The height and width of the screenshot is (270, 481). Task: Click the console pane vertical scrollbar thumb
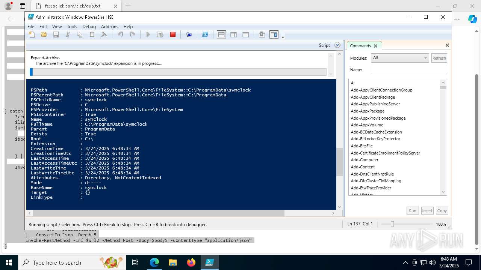point(339,162)
